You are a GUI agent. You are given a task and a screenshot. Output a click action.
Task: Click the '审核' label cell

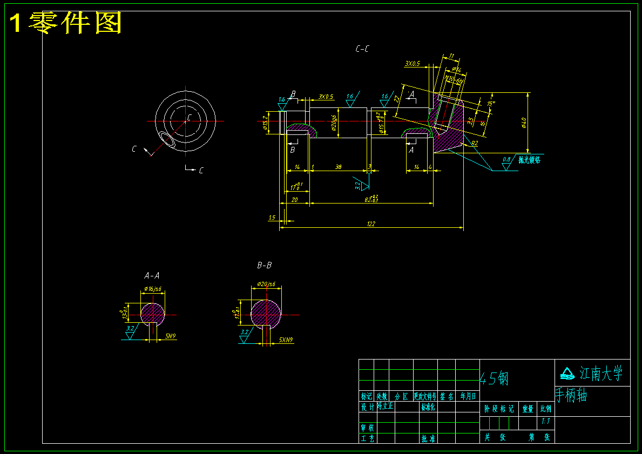point(367,428)
